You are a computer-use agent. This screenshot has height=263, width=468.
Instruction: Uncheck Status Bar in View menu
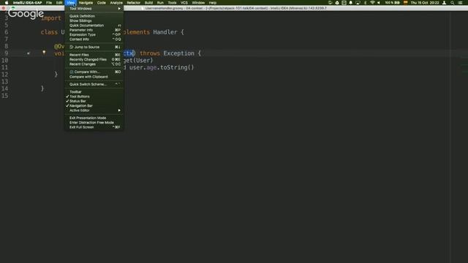(x=94, y=101)
